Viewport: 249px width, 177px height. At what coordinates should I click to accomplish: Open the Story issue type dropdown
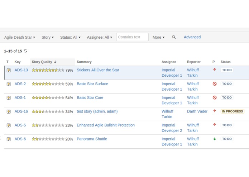(48, 37)
